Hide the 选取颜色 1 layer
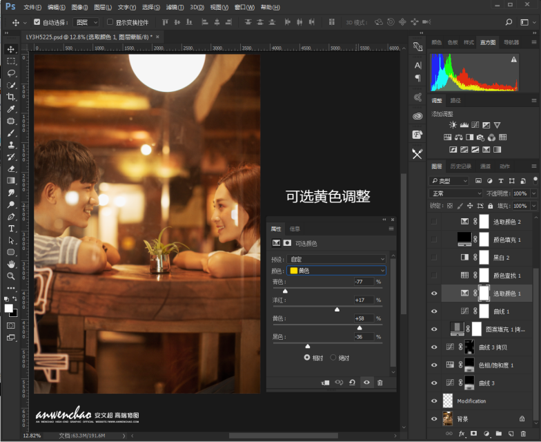Viewport: 541px width, 442px height. click(x=434, y=294)
